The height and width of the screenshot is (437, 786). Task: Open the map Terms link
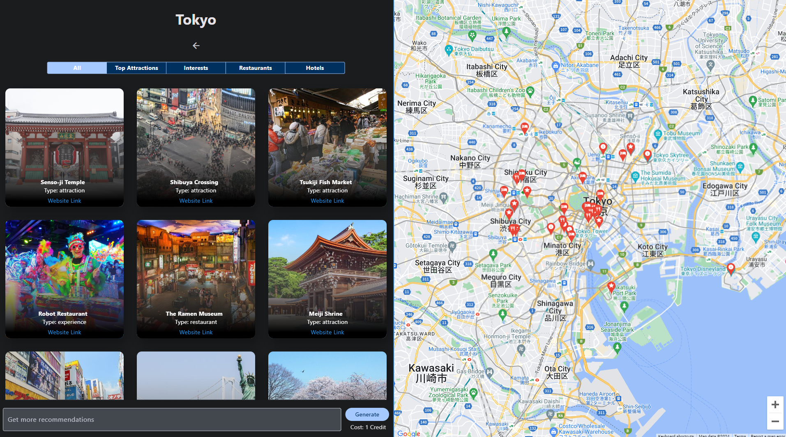(740, 435)
